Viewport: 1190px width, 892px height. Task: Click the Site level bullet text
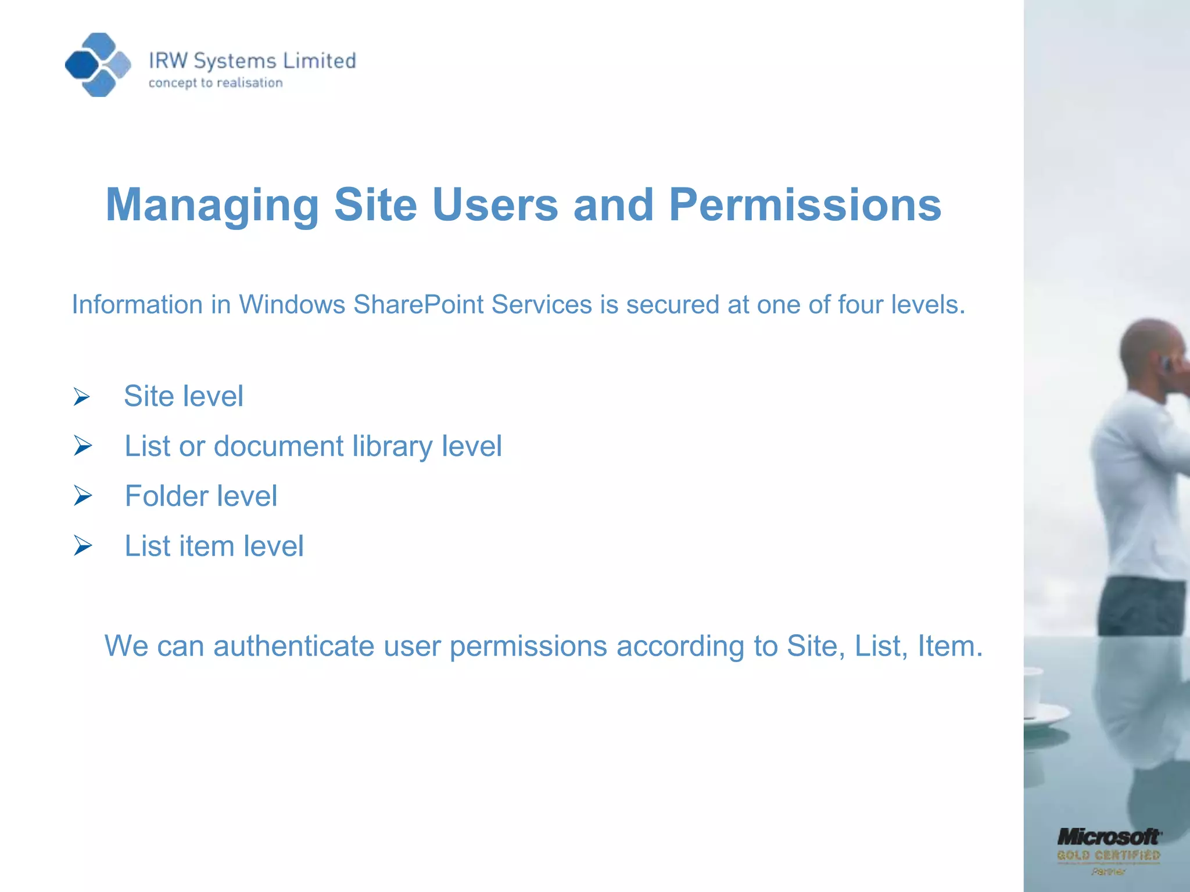[x=184, y=397]
